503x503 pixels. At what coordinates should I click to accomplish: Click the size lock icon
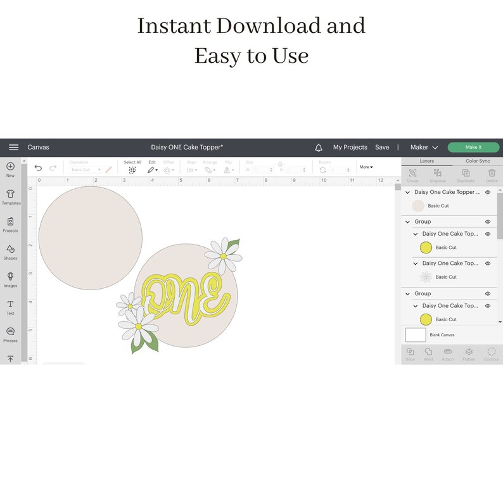[280, 164]
